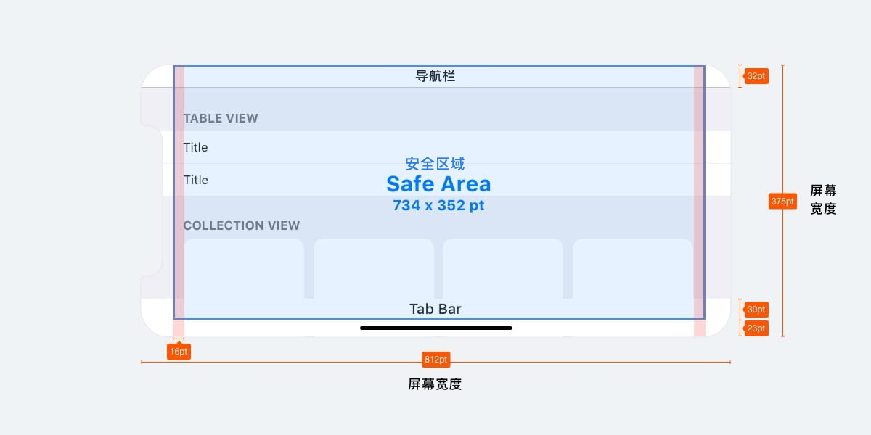Image resolution: width=871 pixels, height=435 pixels.
Task: Click the Safe Area heading text
Action: [438, 184]
